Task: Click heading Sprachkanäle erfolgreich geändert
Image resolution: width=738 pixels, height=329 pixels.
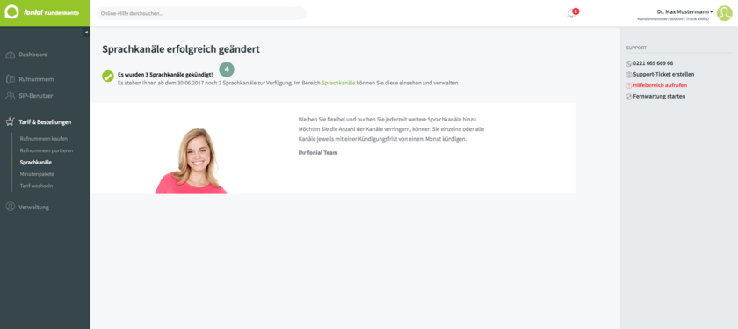Action: point(181,49)
